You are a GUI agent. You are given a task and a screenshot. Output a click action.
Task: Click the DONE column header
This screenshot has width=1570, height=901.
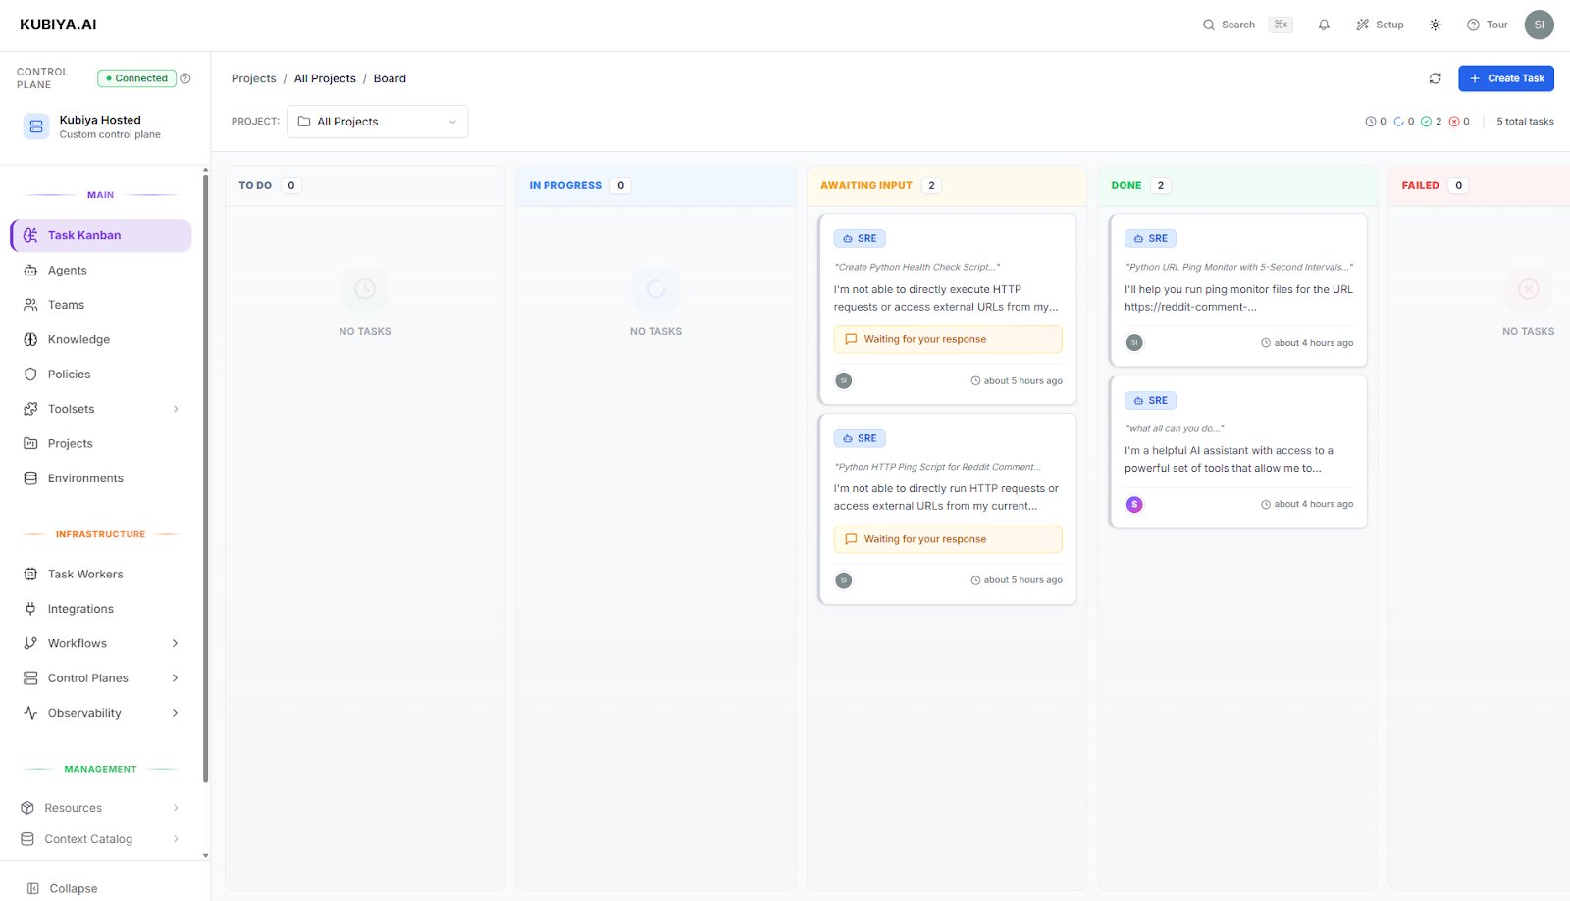1237,185
